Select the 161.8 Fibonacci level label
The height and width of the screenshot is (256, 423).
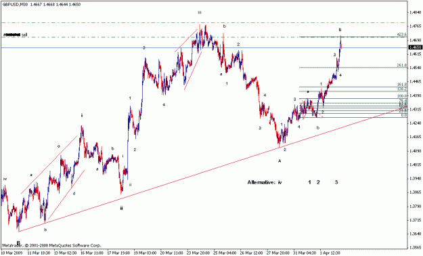402,85
